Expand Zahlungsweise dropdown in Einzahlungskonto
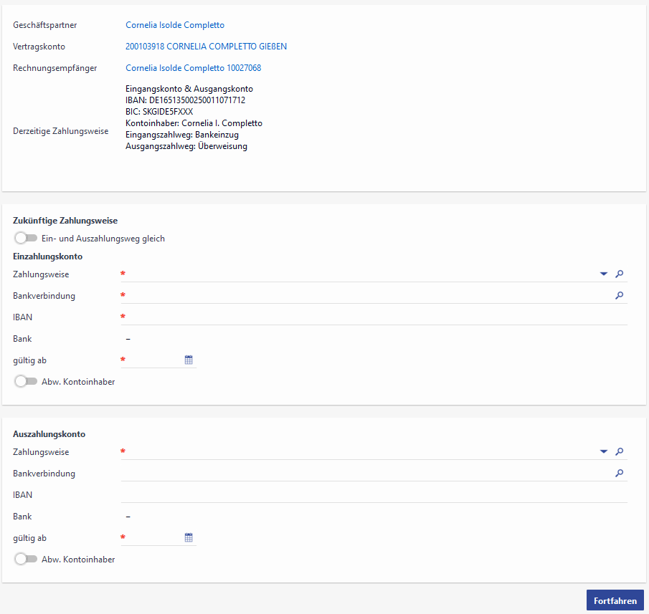649x614 pixels. point(603,274)
